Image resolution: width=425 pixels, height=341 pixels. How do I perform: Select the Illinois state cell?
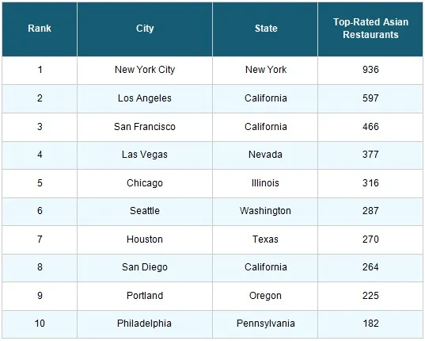click(x=265, y=183)
